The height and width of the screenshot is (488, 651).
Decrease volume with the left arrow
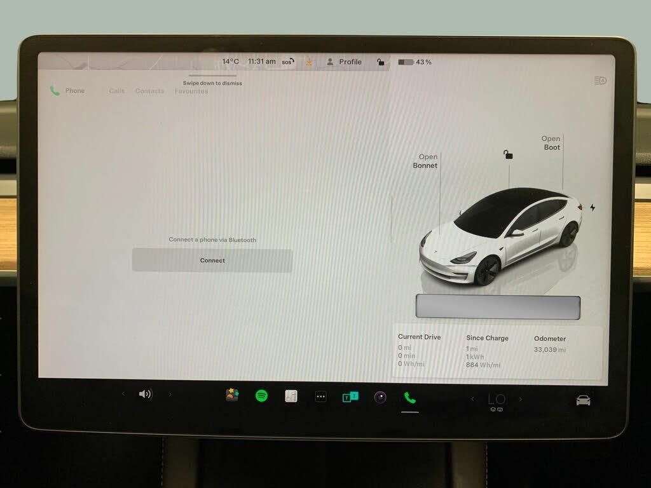pyautogui.click(x=123, y=394)
